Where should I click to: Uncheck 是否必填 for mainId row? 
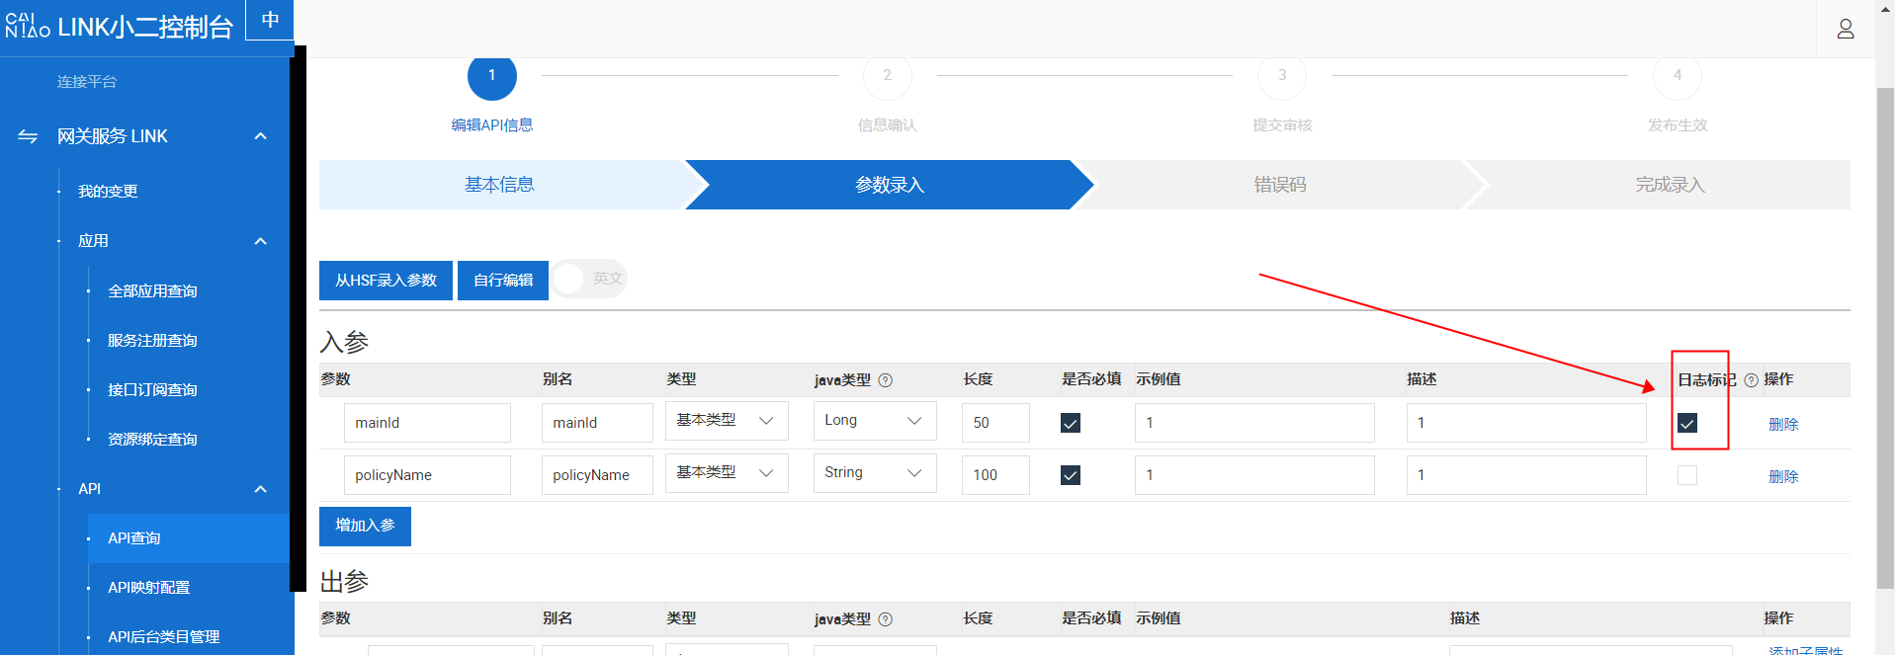tap(1070, 423)
